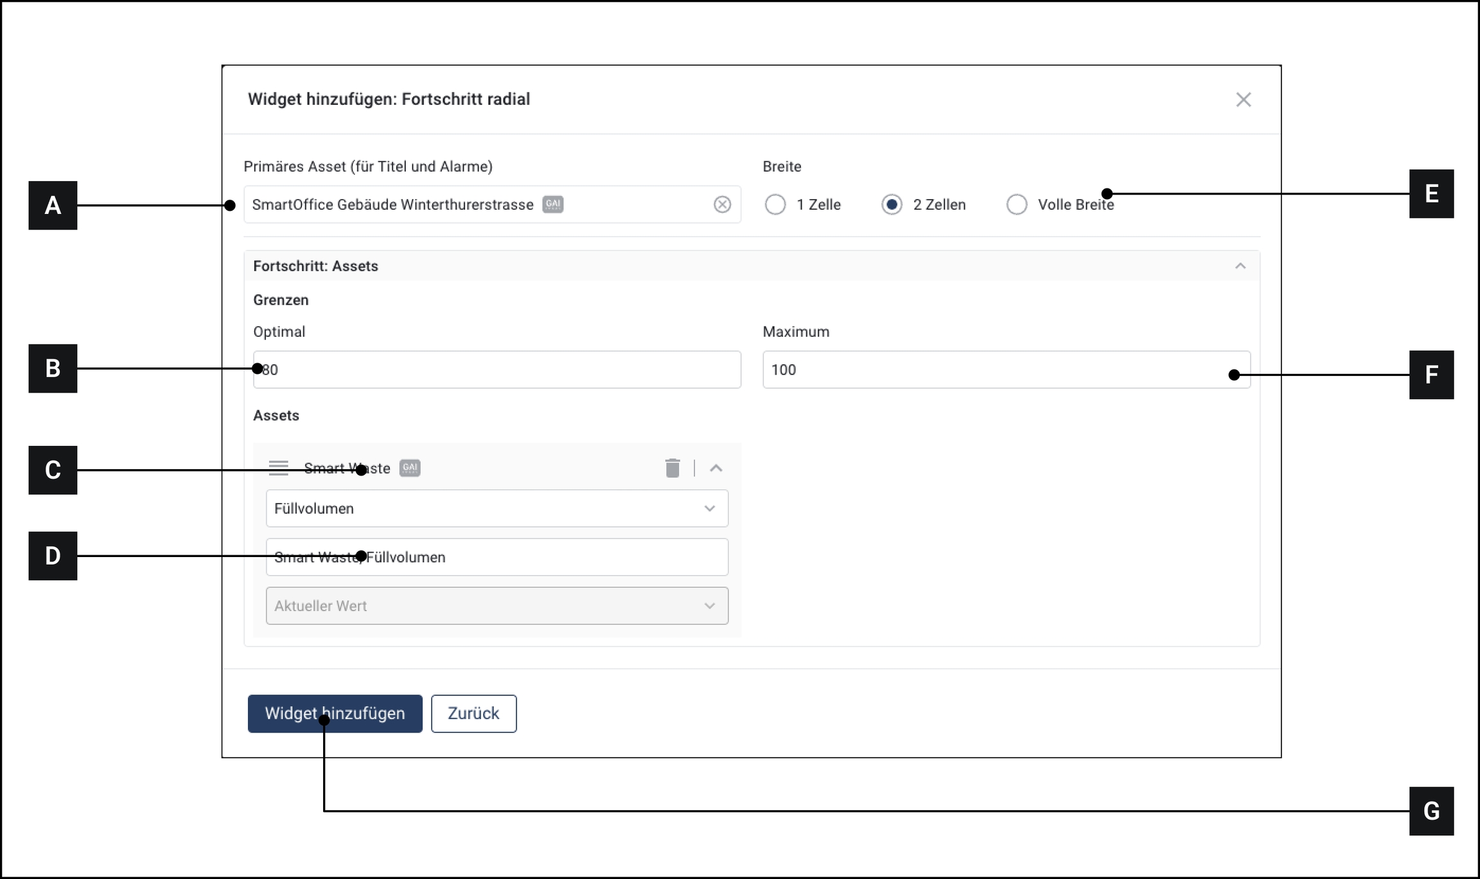This screenshot has width=1480, height=879.
Task: Collapse the Smart Waste asset entry
Action: pyautogui.click(x=716, y=468)
